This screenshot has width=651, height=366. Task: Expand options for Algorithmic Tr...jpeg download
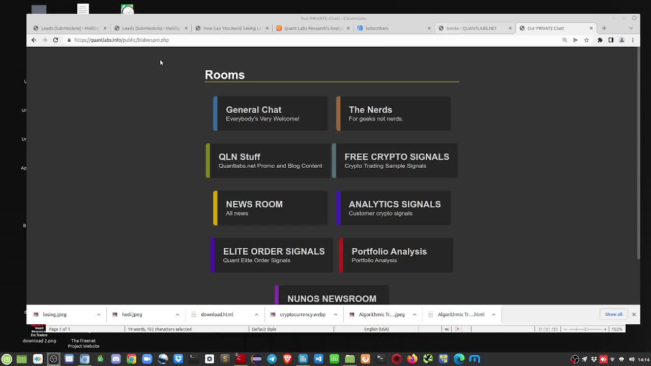(x=415, y=314)
